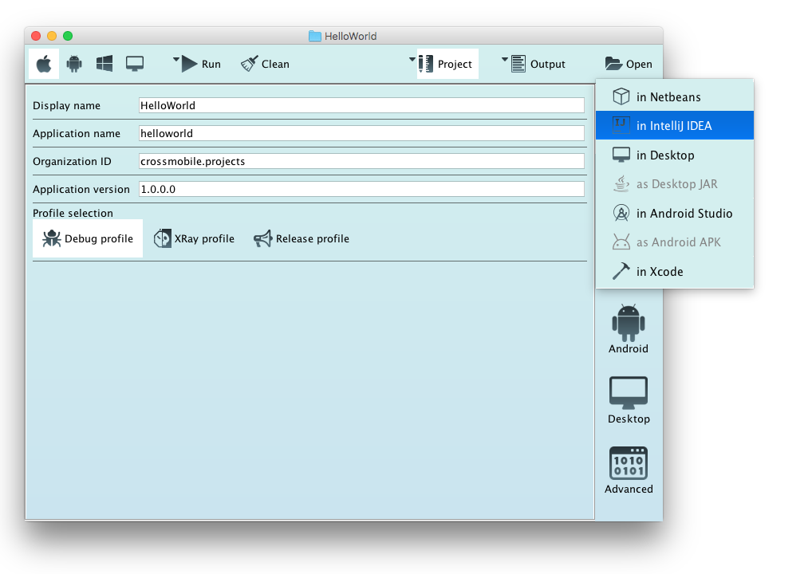Open the Advanced binary settings section
Viewport: 812px width, 574px height.
(629, 470)
